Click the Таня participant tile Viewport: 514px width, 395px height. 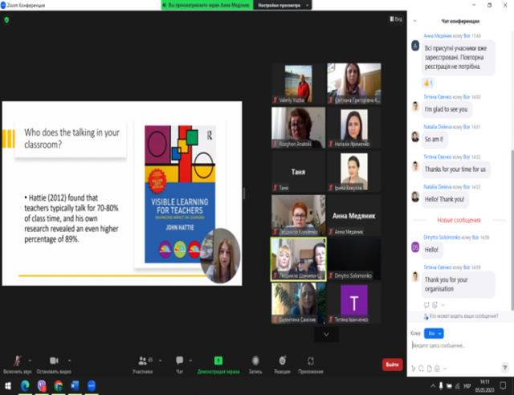298,172
